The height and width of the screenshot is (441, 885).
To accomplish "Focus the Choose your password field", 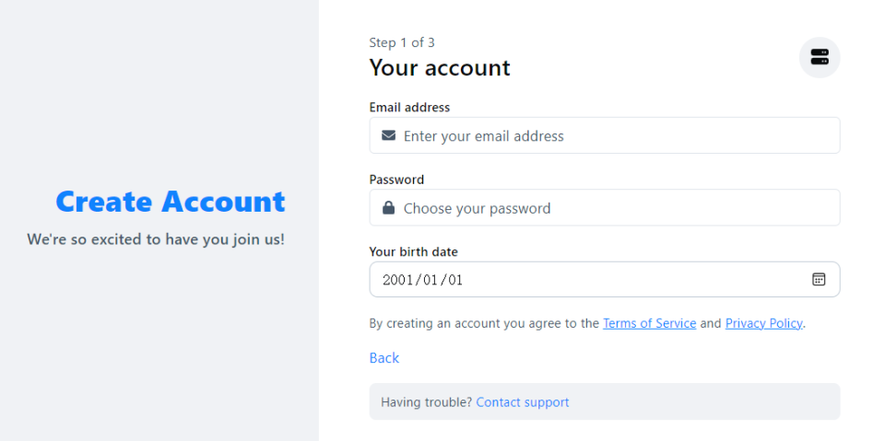I will click(x=605, y=207).
